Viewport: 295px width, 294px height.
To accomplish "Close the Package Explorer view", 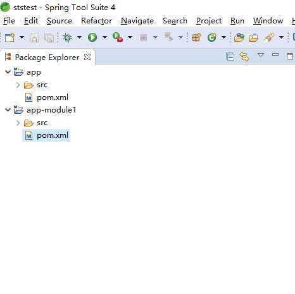I will tap(87, 57).
